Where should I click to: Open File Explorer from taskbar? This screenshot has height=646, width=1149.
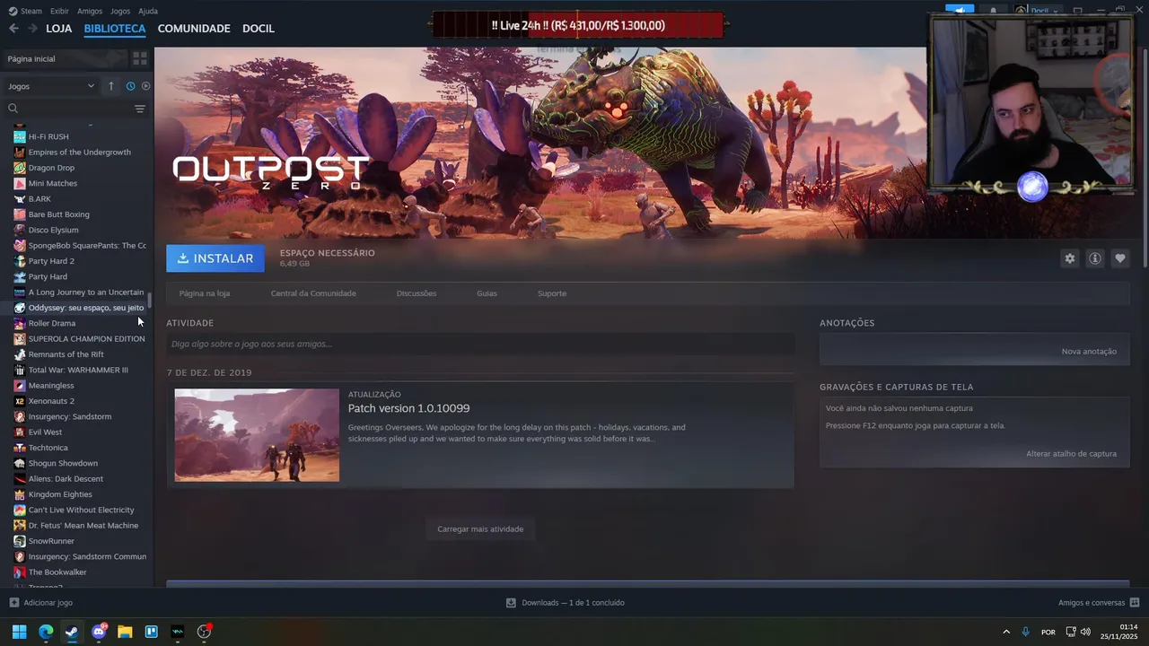coord(125,632)
